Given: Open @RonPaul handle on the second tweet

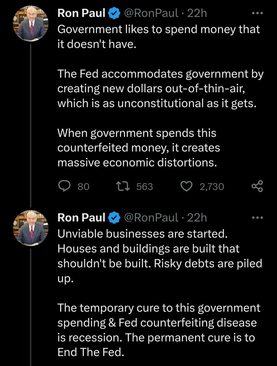Looking at the screenshot, I should click(x=152, y=218).
